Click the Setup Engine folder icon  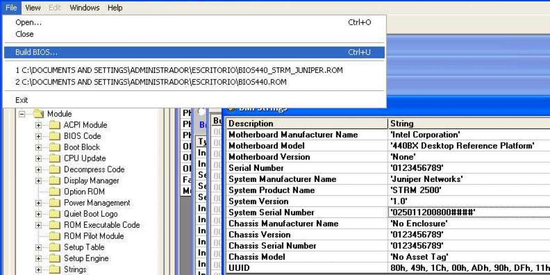coord(55,258)
